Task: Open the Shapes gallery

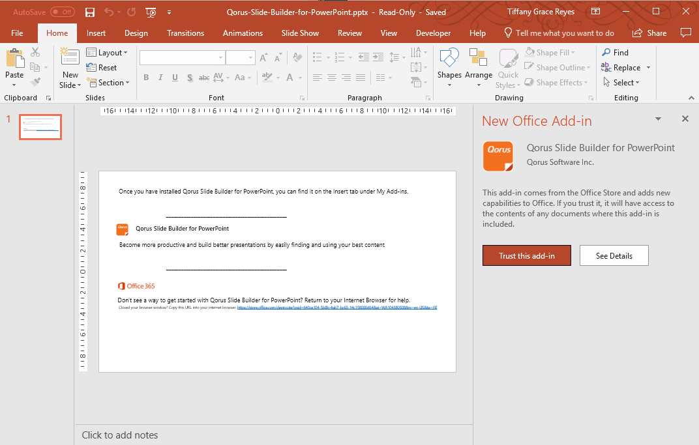Action: pyautogui.click(x=449, y=68)
